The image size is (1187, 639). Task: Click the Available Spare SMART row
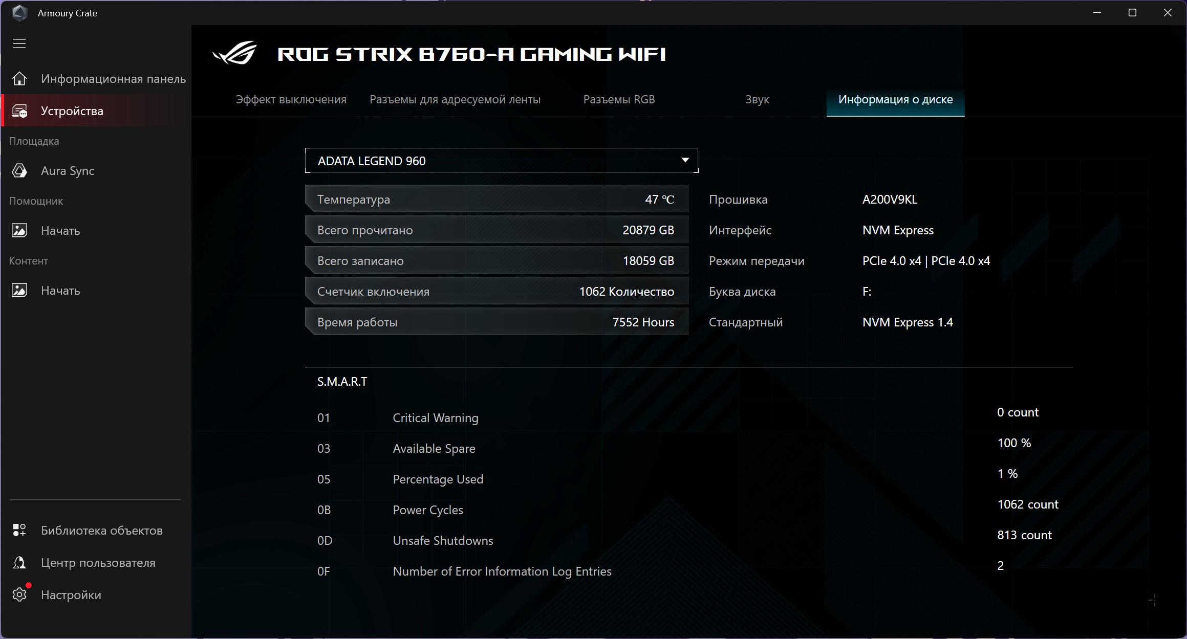688,448
